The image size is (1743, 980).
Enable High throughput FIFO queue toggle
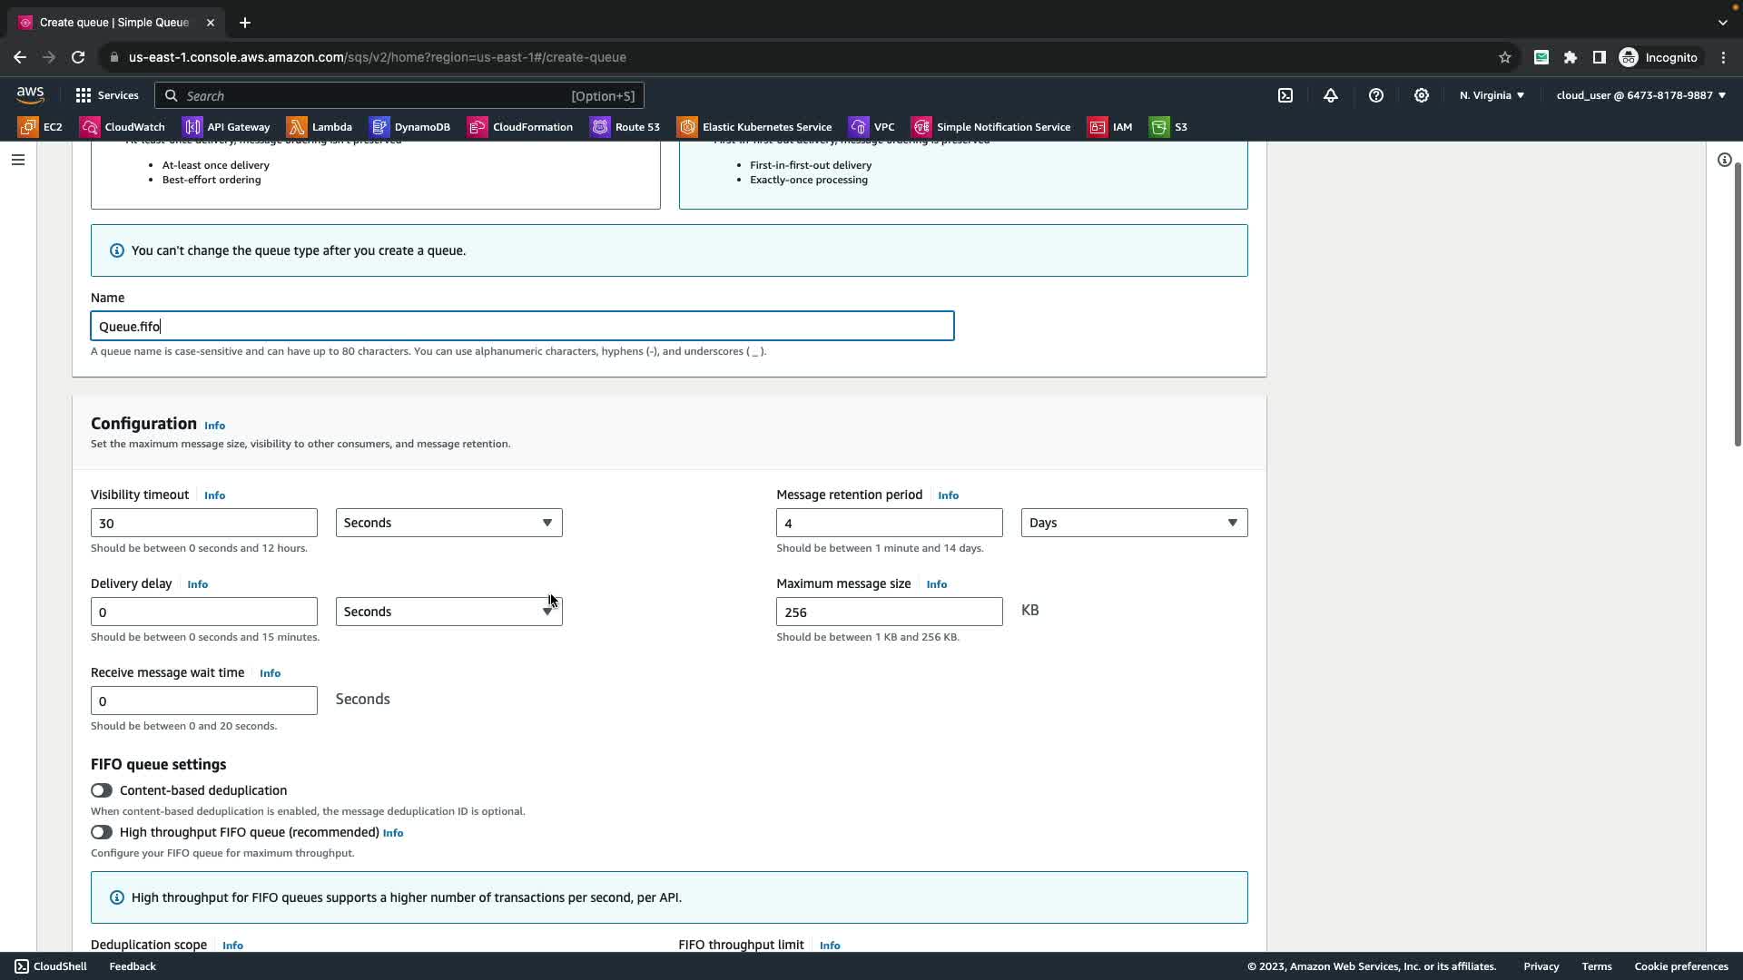[102, 832]
